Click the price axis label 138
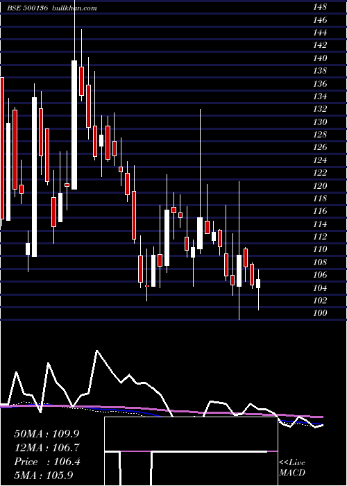The image size is (347, 486). click(x=320, y=71)
